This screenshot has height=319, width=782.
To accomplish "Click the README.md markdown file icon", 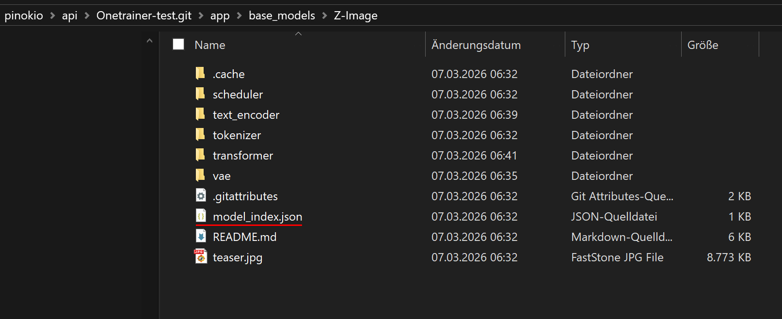I will [x=201, y=237].
